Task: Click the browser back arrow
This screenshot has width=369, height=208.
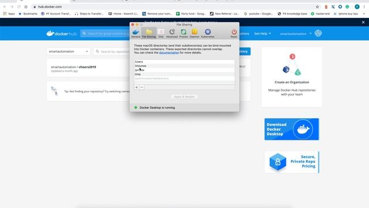Action: coord(5,7)
